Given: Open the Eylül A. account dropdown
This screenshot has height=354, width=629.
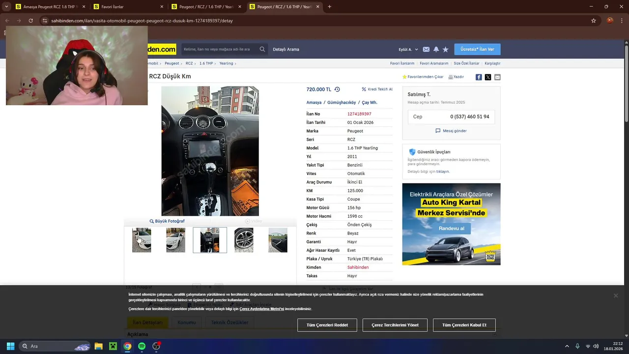Looking at the screenshot, I should [x=408, y=49].
